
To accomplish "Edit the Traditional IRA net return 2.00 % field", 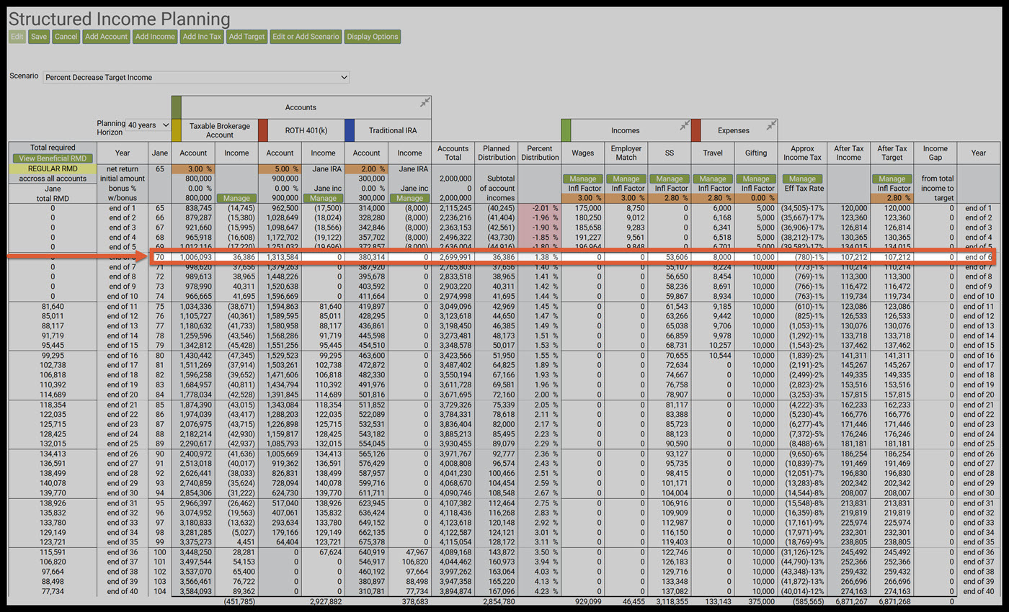I will click(366, 168).
